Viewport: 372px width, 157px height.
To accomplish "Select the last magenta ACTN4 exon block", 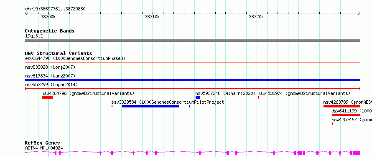I will [357, 153].
